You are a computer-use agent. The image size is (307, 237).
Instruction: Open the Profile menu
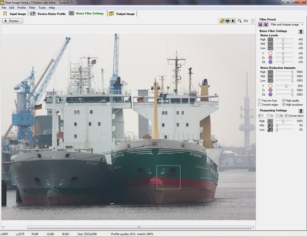(x=22, y=8)
